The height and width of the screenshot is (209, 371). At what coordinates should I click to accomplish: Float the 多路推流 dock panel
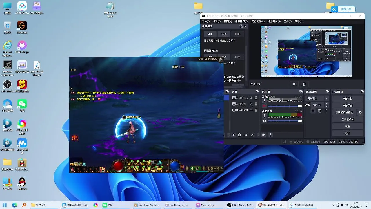[241, 26]
